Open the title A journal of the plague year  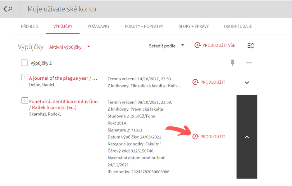(x=63, y=78)
